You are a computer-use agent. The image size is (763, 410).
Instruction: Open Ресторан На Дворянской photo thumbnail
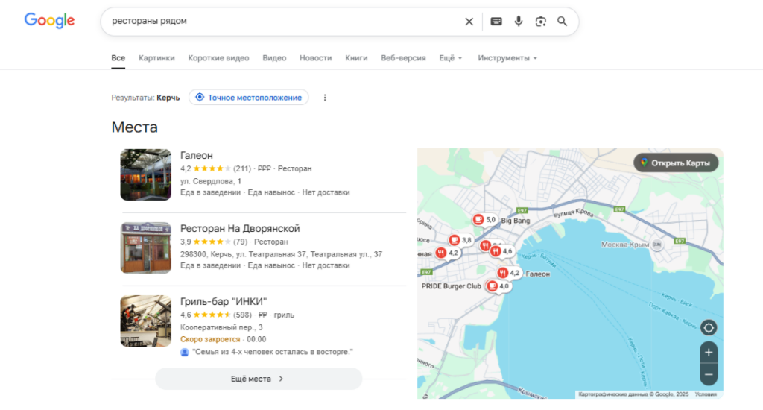[146, 247]
